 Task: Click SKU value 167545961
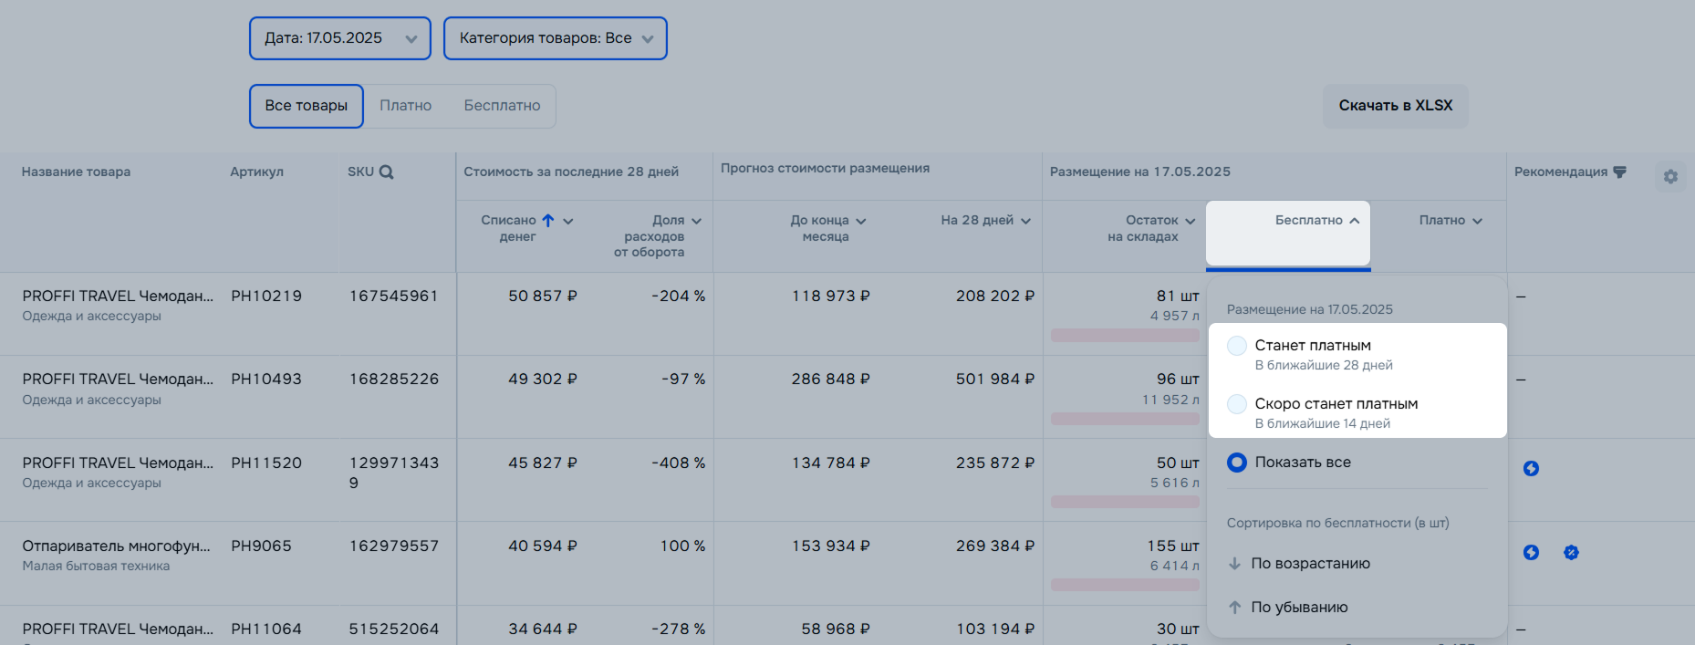click(x=393, y=296)
